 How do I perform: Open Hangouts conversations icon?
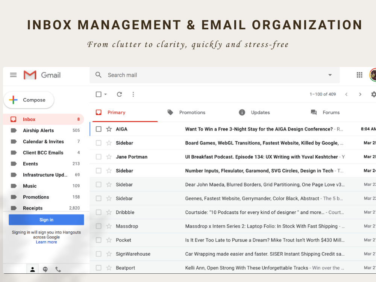click(45, 269)
